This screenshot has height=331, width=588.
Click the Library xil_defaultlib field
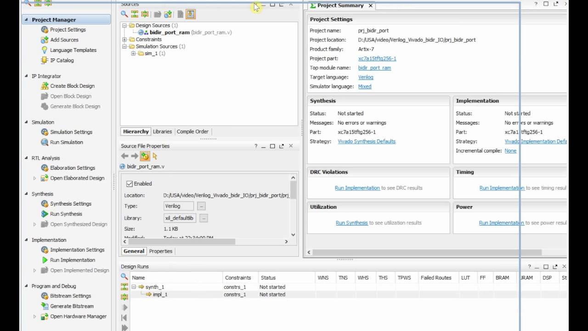point(180,218)
